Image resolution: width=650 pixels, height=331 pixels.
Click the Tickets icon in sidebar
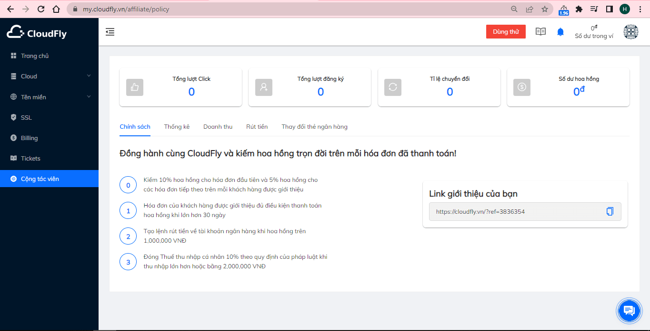[x=13, y=158]
